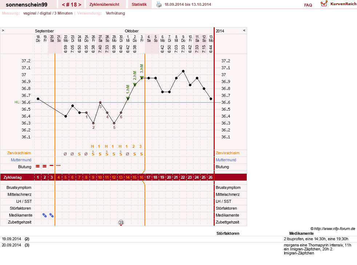
Task: Click the Muttermund row label on left
Action: click(21, 160)
